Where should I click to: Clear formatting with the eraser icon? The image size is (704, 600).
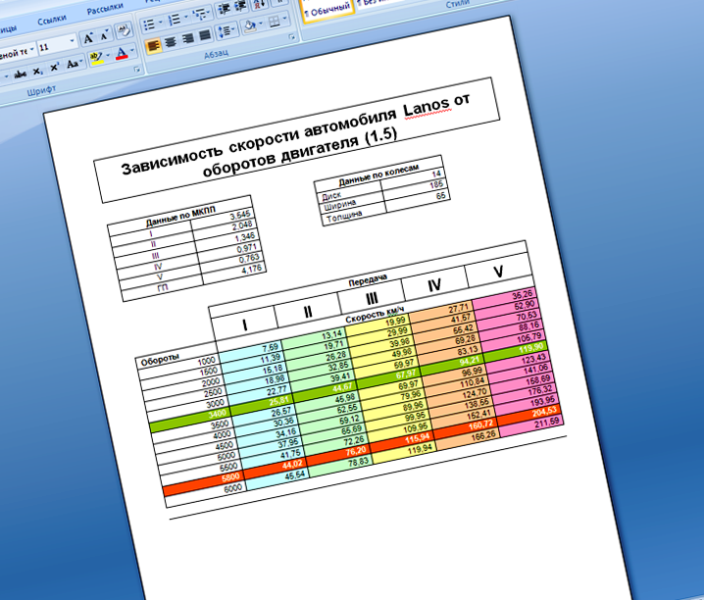coord(124,30)
